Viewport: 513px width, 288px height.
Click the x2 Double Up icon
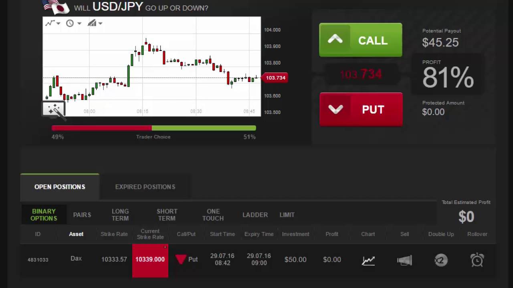pyautogui.click(x=441, y=260)
